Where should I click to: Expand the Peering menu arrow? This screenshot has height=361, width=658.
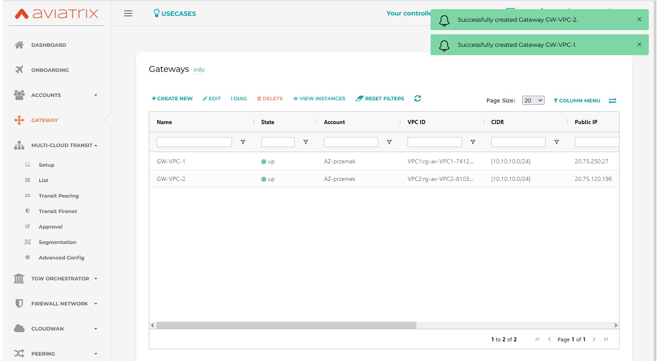tap(96, 354)
